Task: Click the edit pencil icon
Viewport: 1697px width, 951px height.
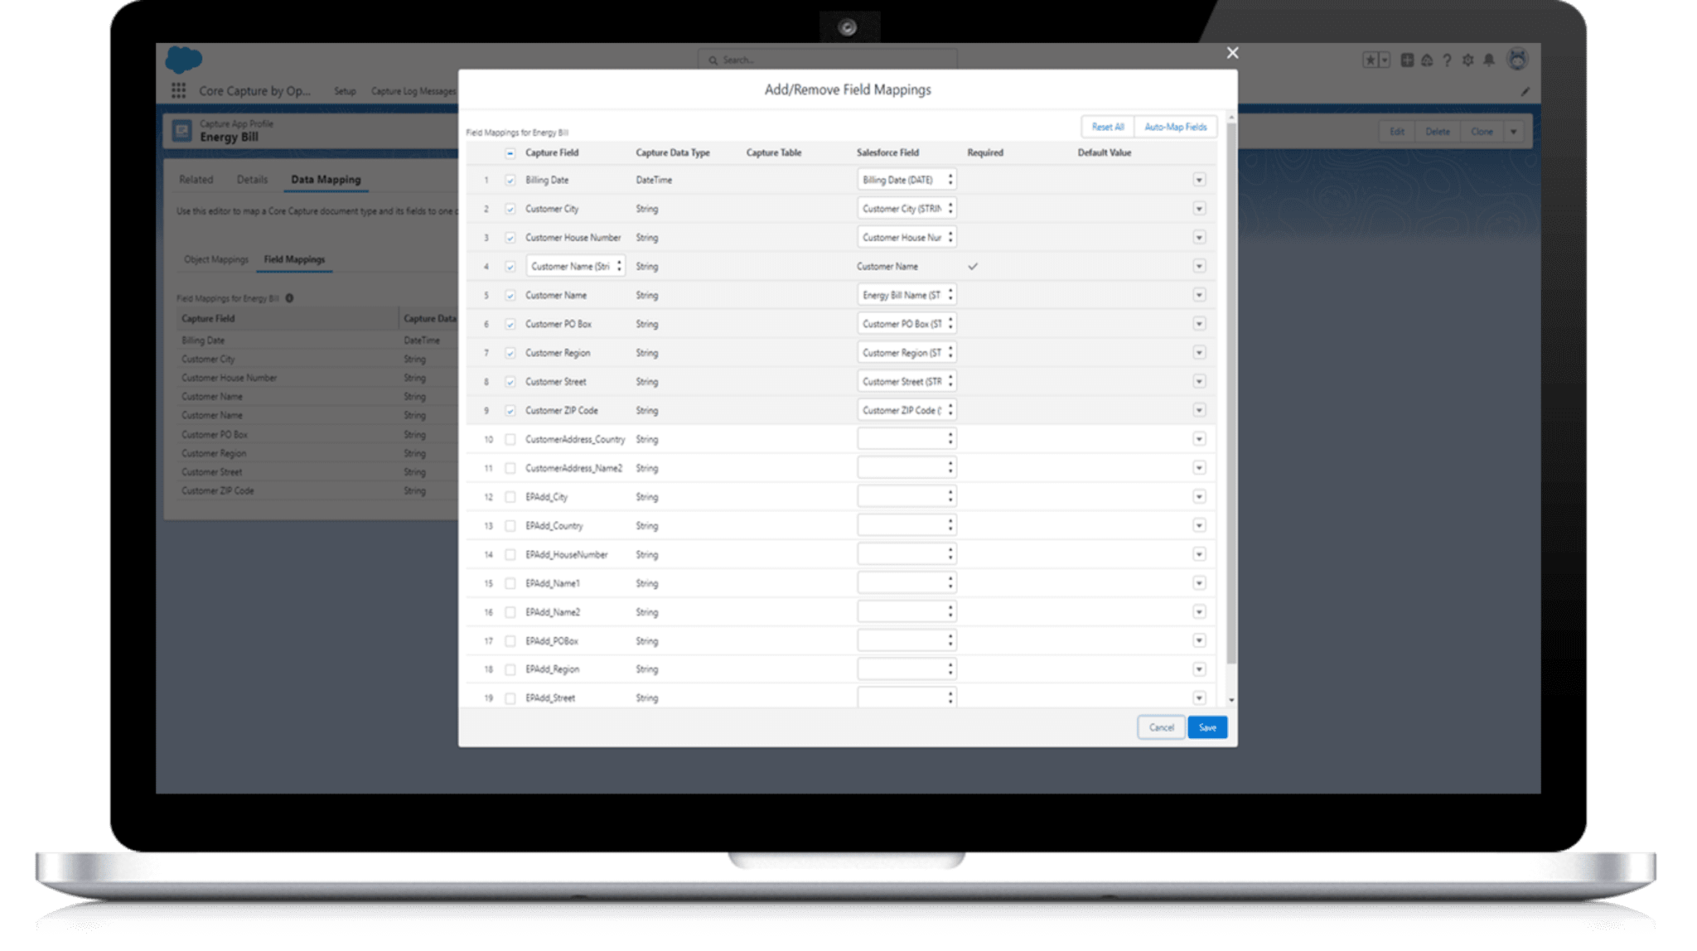Action: click(x=1525, y=92)
